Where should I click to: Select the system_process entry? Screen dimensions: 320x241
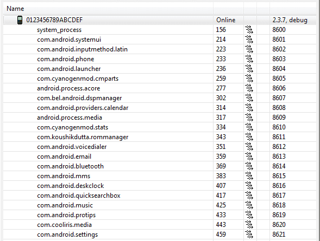coord(59,30)
